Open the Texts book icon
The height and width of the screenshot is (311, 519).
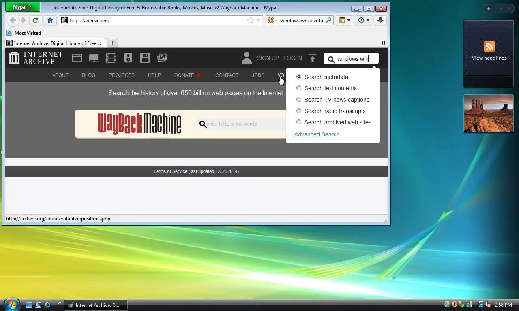tap(94, 58)
